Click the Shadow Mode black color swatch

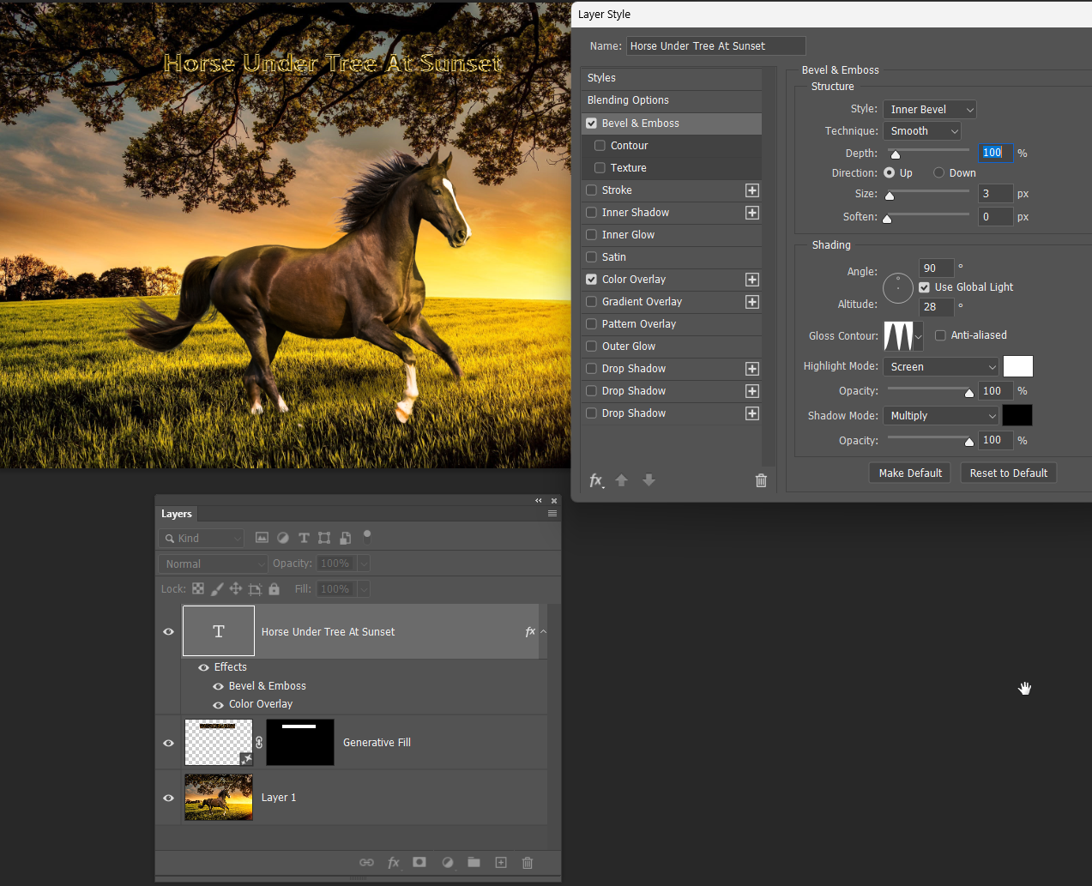point(1017,415)
